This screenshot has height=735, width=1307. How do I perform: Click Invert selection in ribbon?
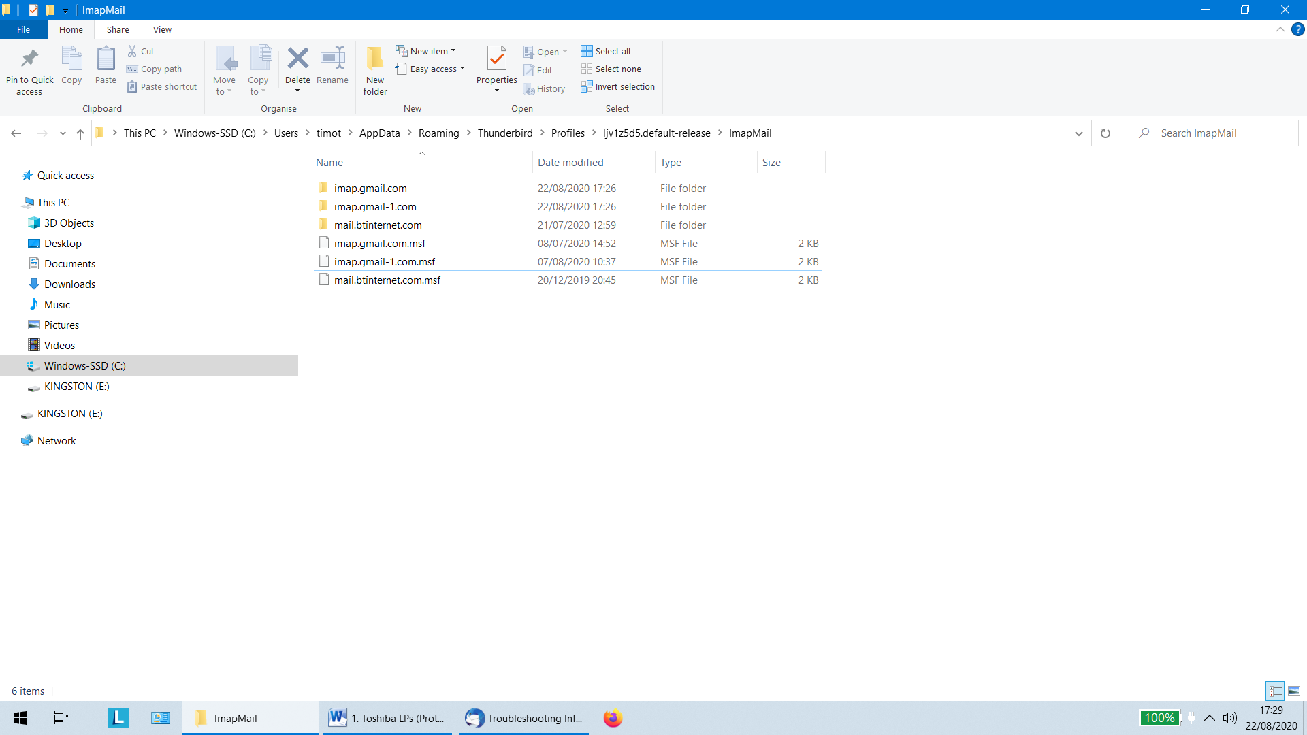tap(618, 86)
